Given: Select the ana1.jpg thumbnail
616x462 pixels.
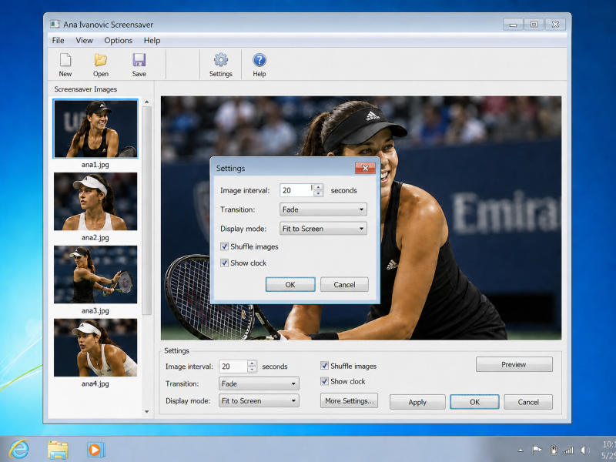Looking at the screenshot, I should coord(95,129).
